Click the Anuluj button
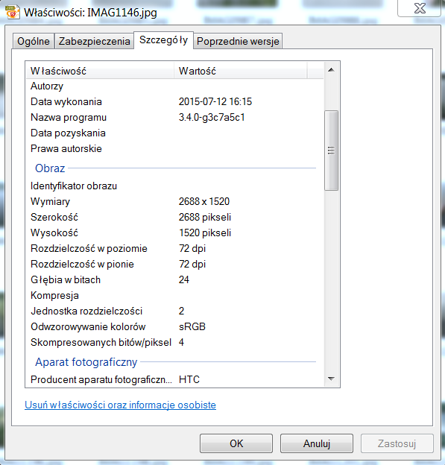The width and height of the screenshot is (445, 465). (317, 443)
